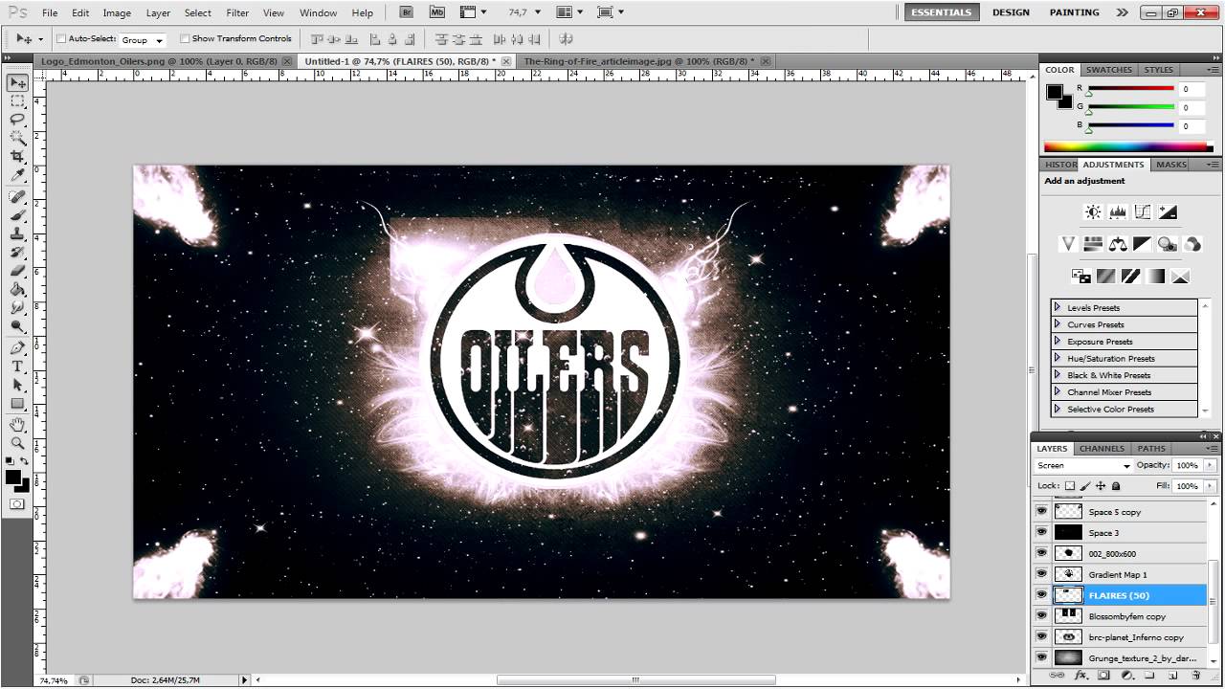Select the Horizontal Type tool

coord(17,366)
